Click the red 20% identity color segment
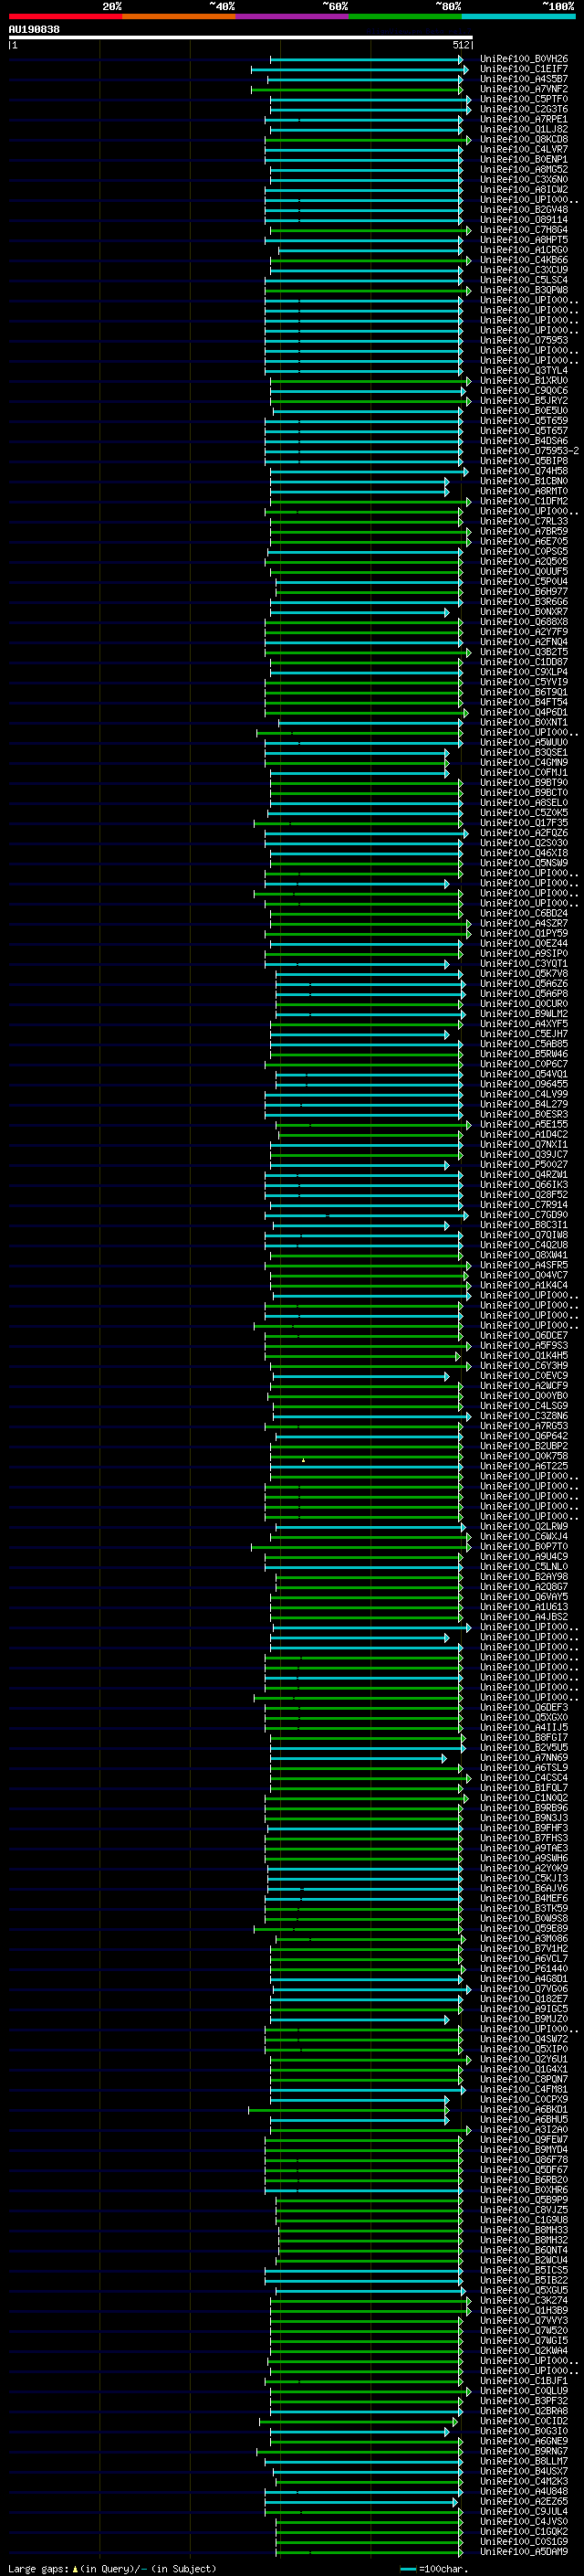The image size is (584, 2576). [x=65, y=16]
